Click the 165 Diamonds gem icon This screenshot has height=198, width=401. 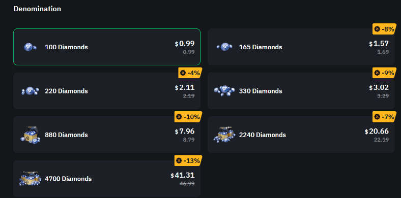(x=224, y=47)
